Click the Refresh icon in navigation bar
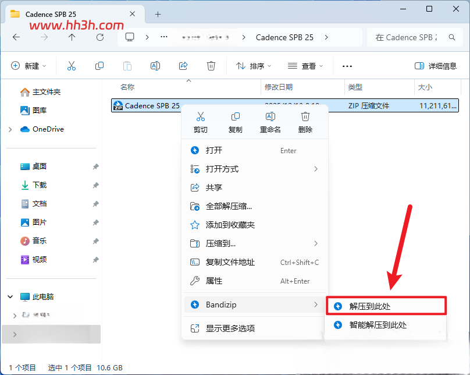 click(x=100, y=37)
